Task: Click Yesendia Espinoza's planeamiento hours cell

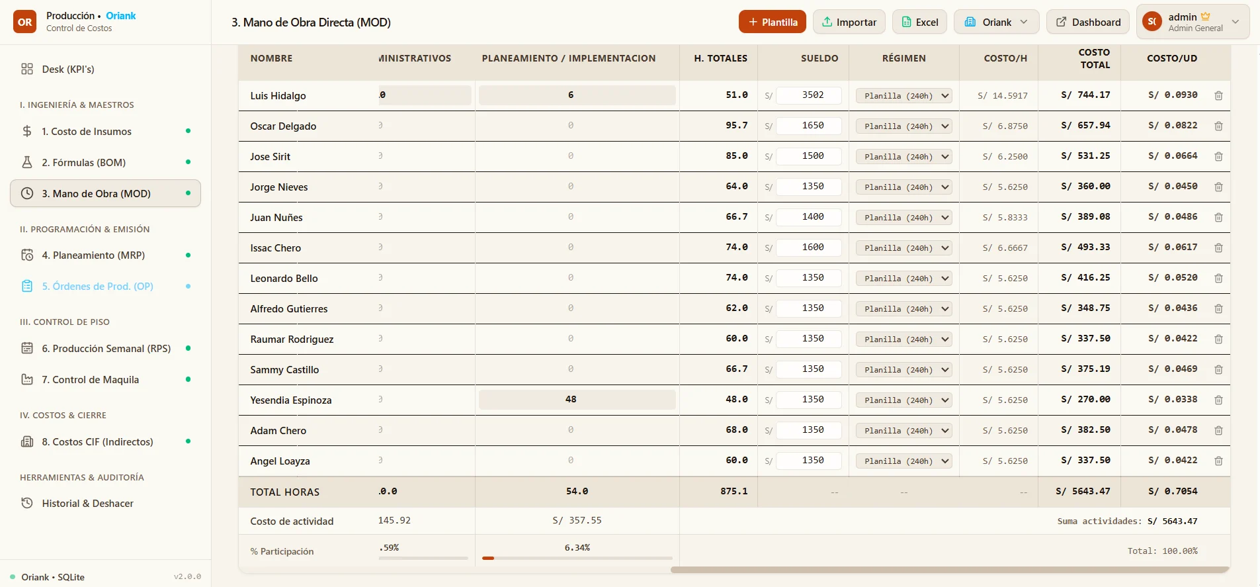Action: pyautogui.click(x=577, y=400)
